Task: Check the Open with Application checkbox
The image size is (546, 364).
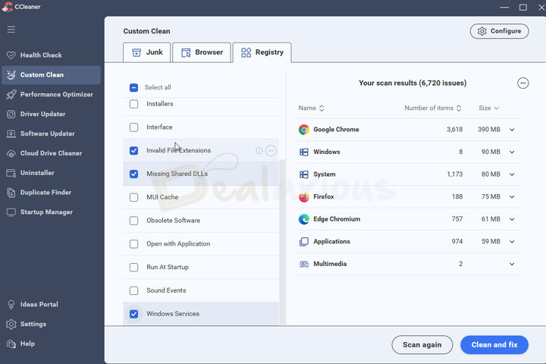Action: [133, 244]
